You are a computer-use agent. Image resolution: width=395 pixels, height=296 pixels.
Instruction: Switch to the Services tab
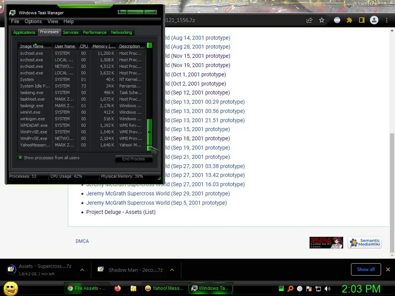tap(71, 32)
